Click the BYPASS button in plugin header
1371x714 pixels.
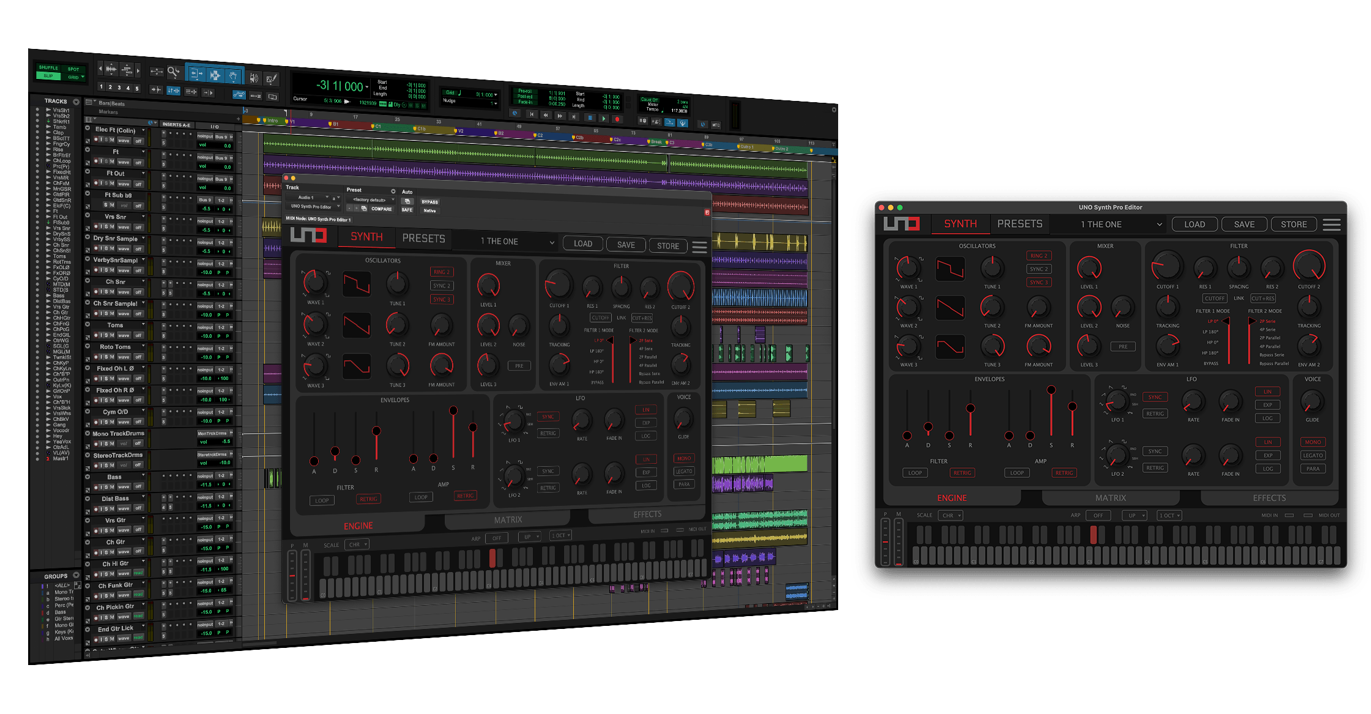pyautogui.click(x=429, y=202)
